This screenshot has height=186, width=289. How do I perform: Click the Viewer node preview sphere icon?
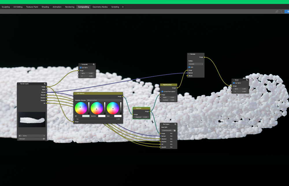pos(247,80)
